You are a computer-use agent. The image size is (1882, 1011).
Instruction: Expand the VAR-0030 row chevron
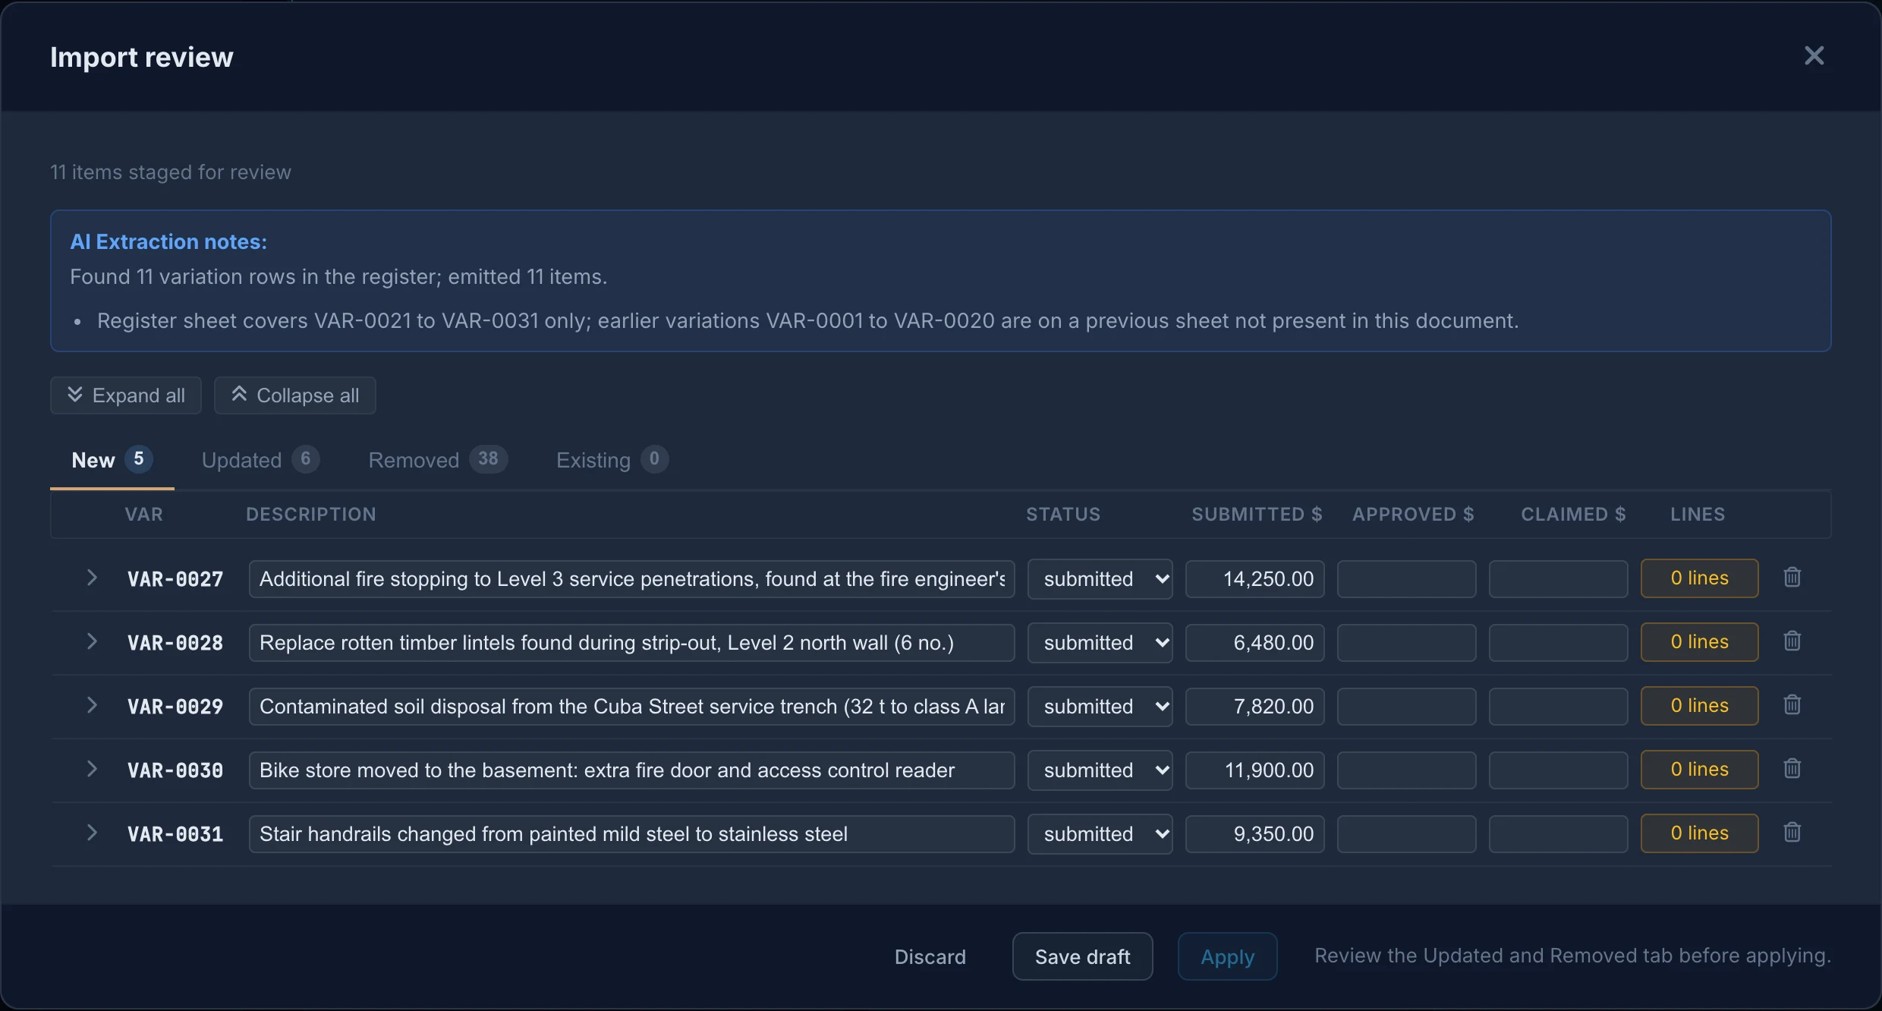[x=92, y=769]
